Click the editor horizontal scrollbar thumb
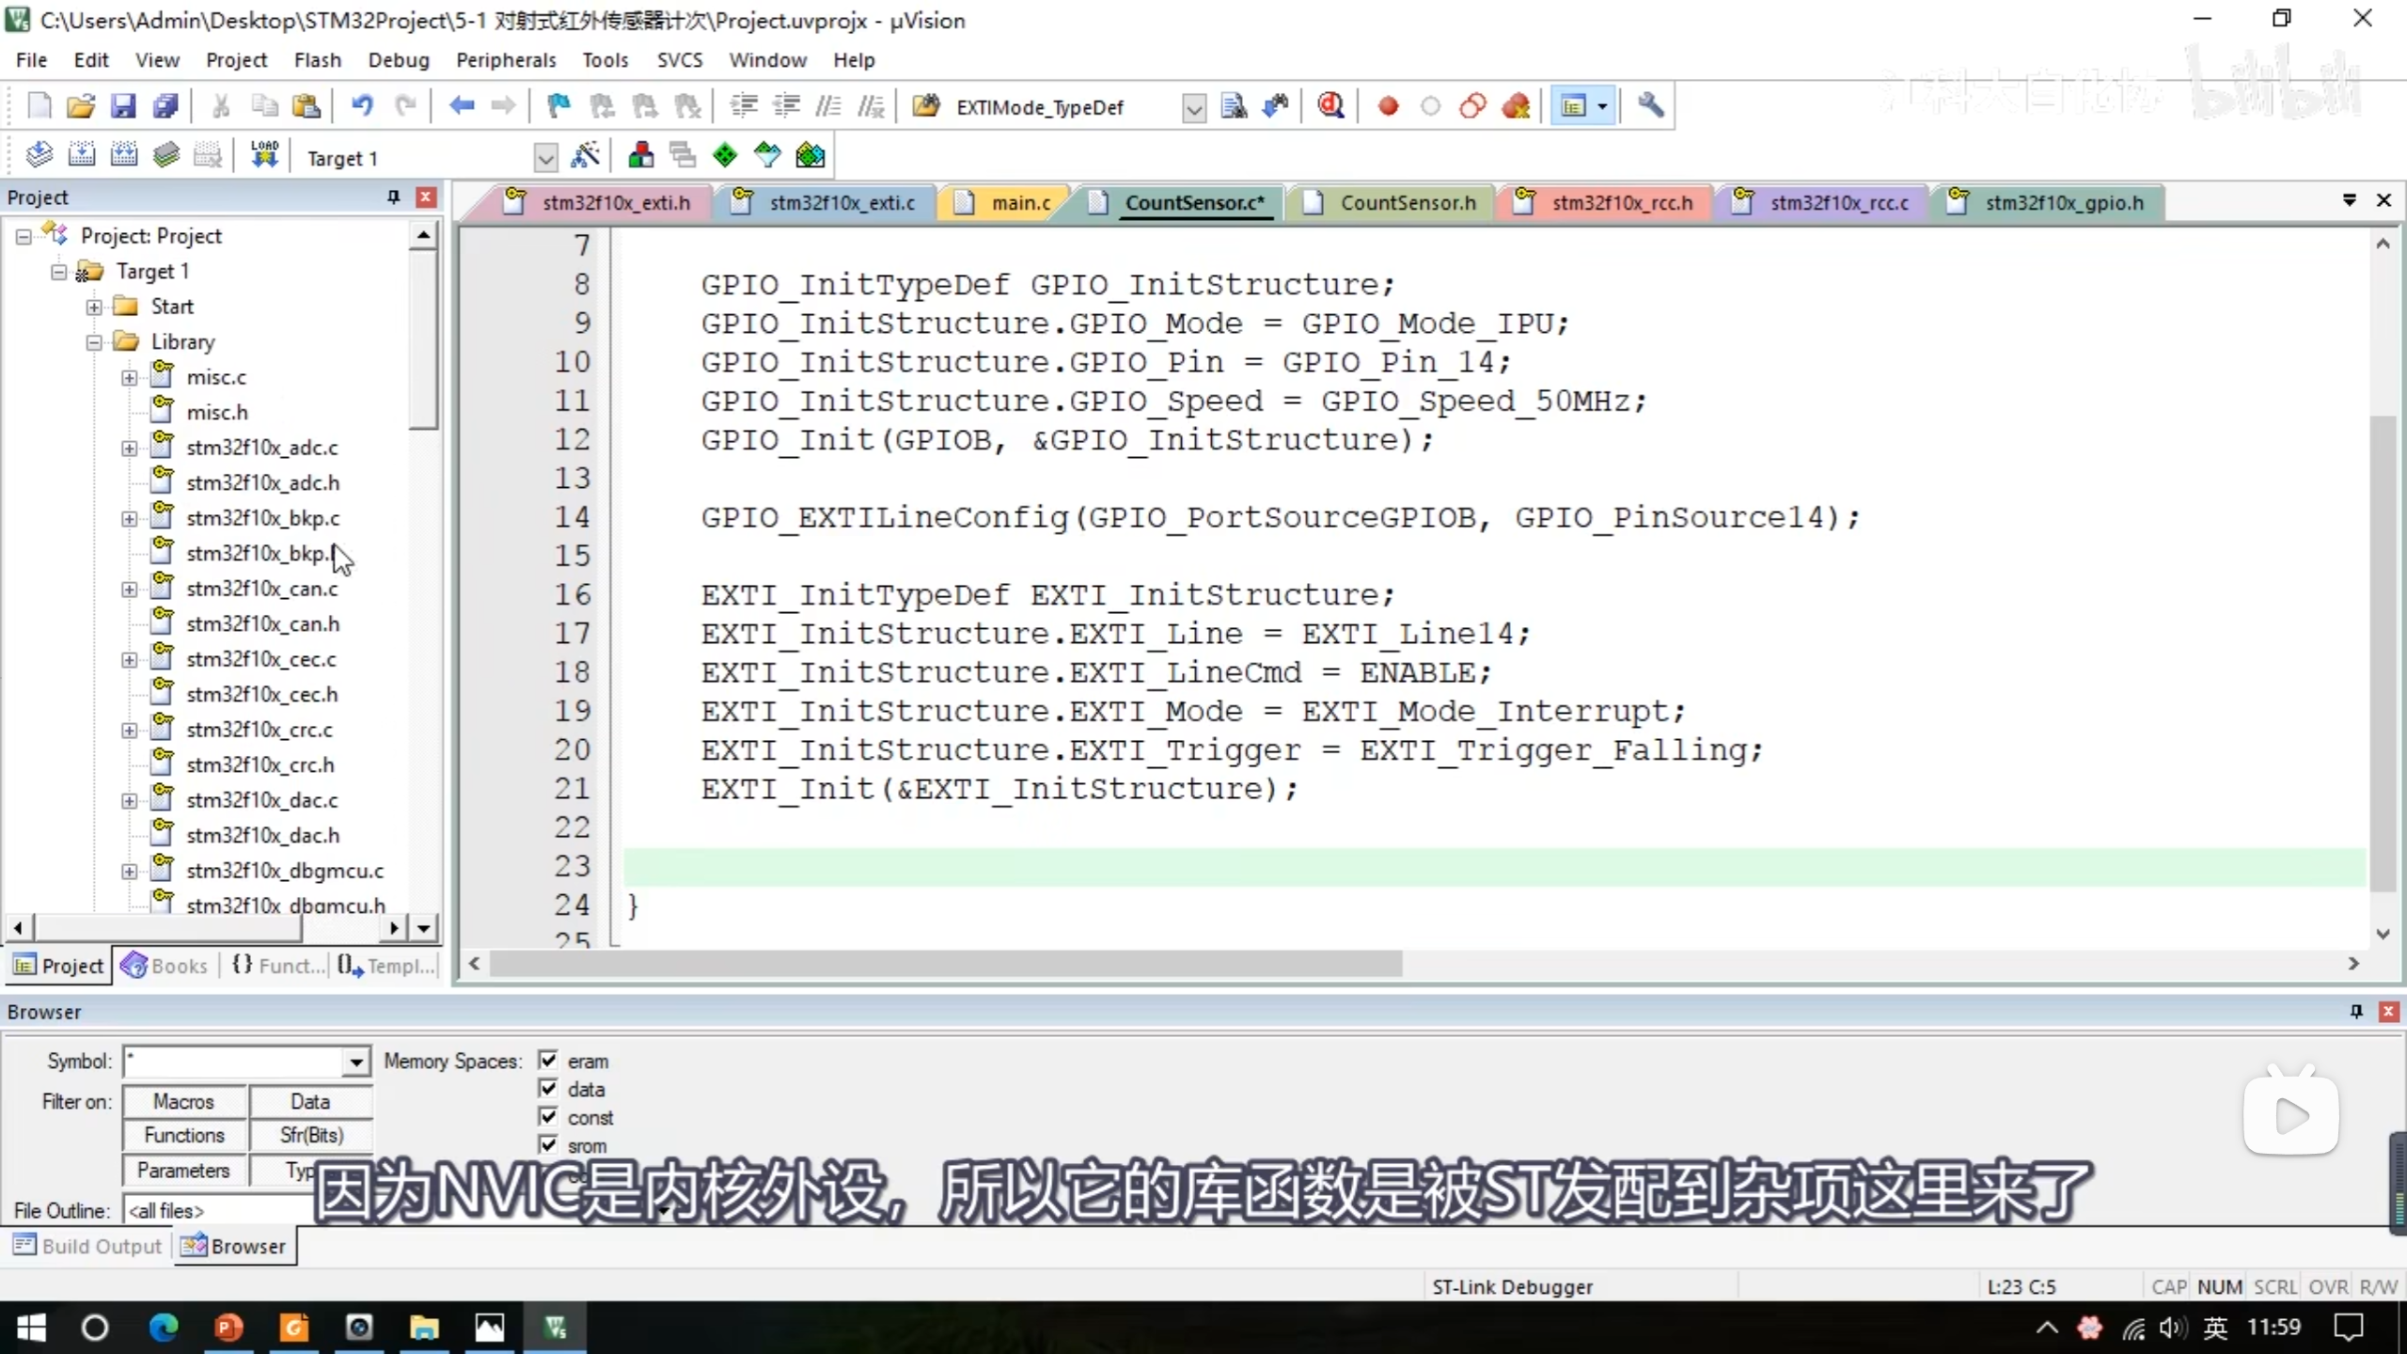The image size is (2407, 1354). pos(945,964)
